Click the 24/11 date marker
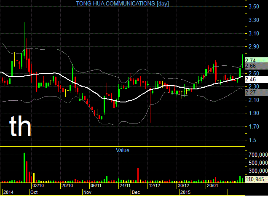Screen dimensions: 268x204 tap(125, 186)
